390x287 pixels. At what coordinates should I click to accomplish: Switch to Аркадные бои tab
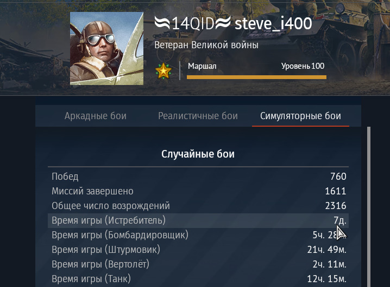[96, 116]
